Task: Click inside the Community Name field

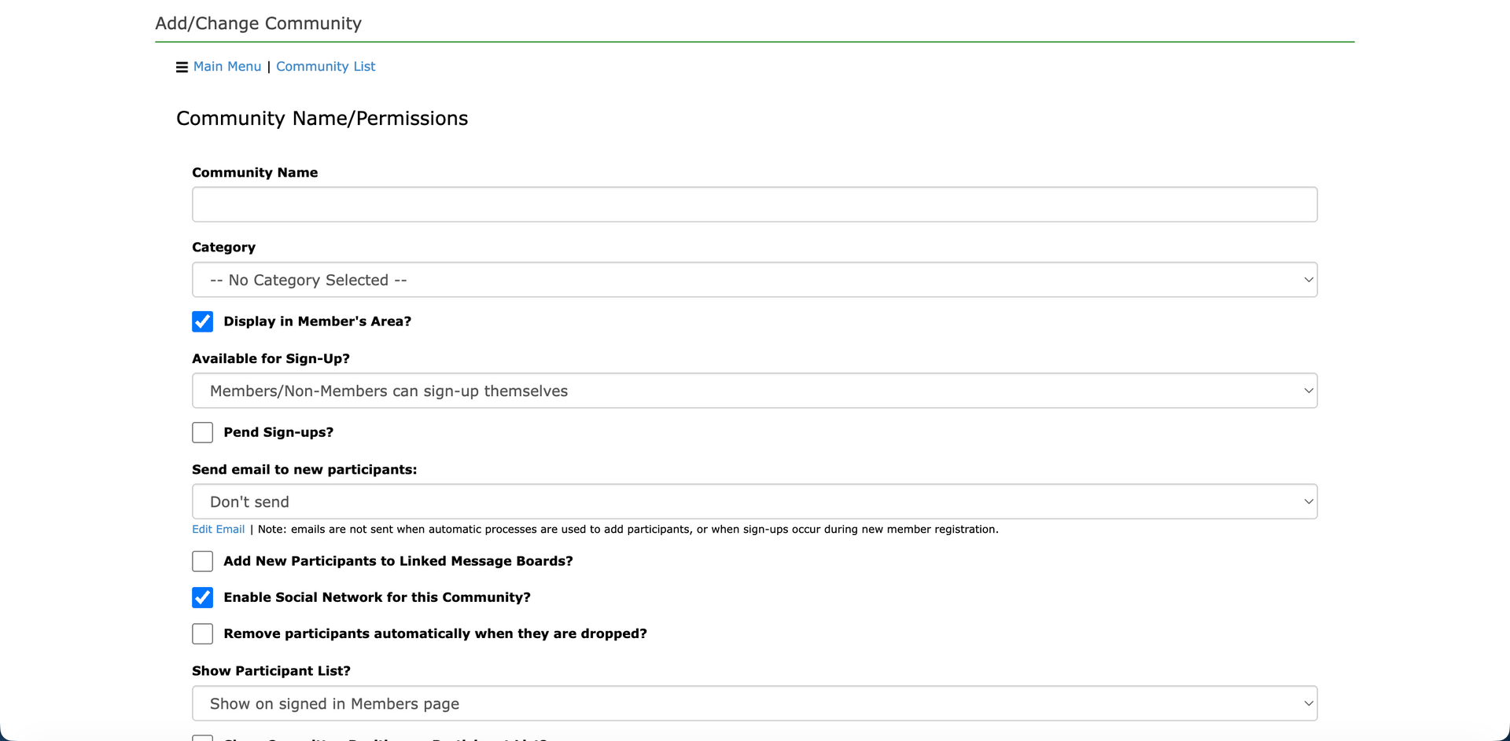Action: 754,204
